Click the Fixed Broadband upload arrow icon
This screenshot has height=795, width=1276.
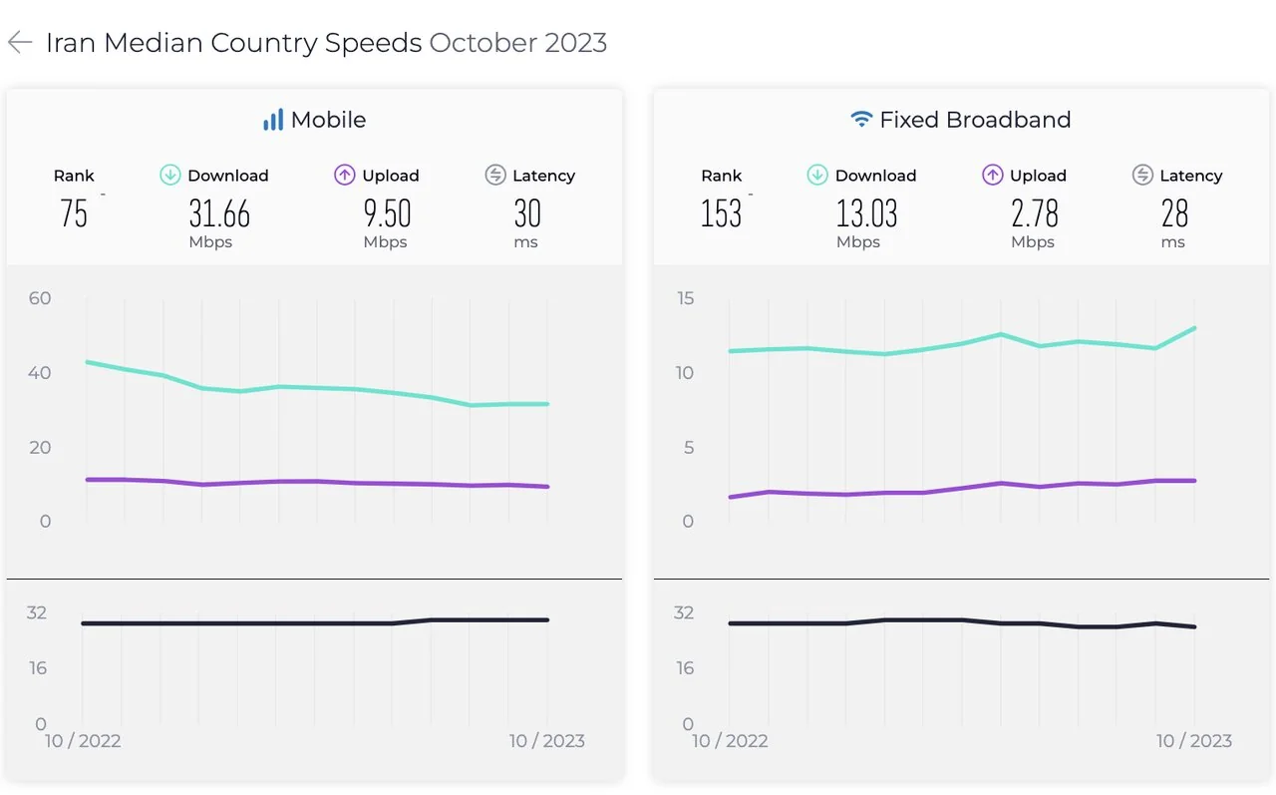(x=993, y=176)
